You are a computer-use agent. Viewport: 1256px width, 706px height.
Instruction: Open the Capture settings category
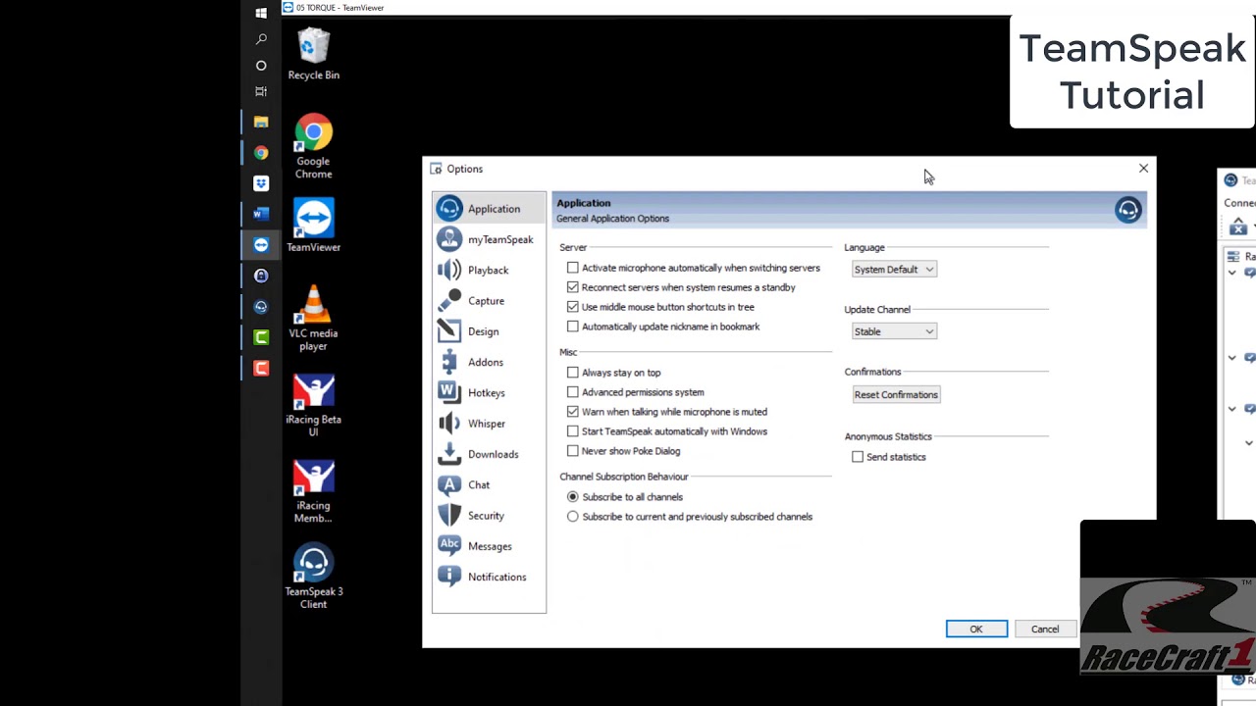489,301
